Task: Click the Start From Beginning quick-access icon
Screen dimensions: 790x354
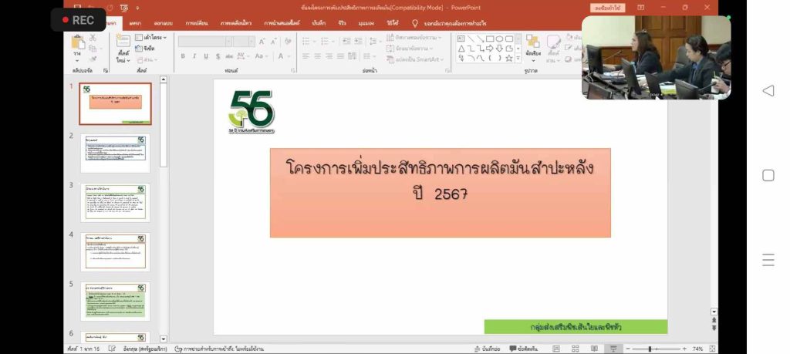Action: tap(124, 8)
